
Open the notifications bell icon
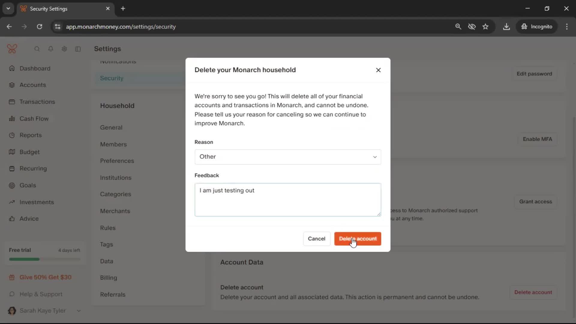pos(51,49)
